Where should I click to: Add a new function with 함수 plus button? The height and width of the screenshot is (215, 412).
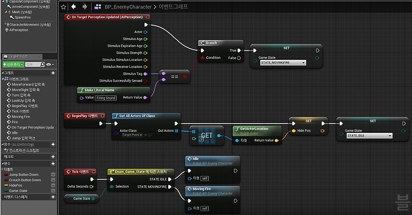53,144
